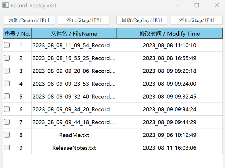Mark the checkbox in row 6

pyautogui.click(x=7, y=109)
